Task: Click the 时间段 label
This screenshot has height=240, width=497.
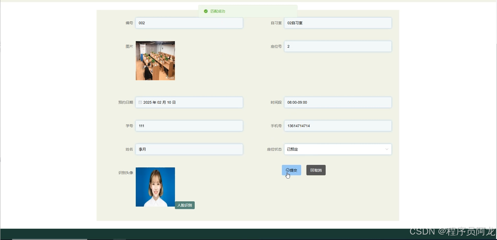Action: [x=276, y=103]
